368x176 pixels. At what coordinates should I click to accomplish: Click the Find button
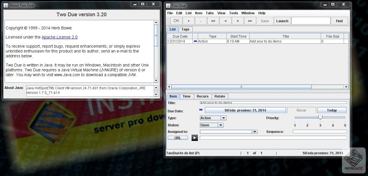tap(339, 21)
